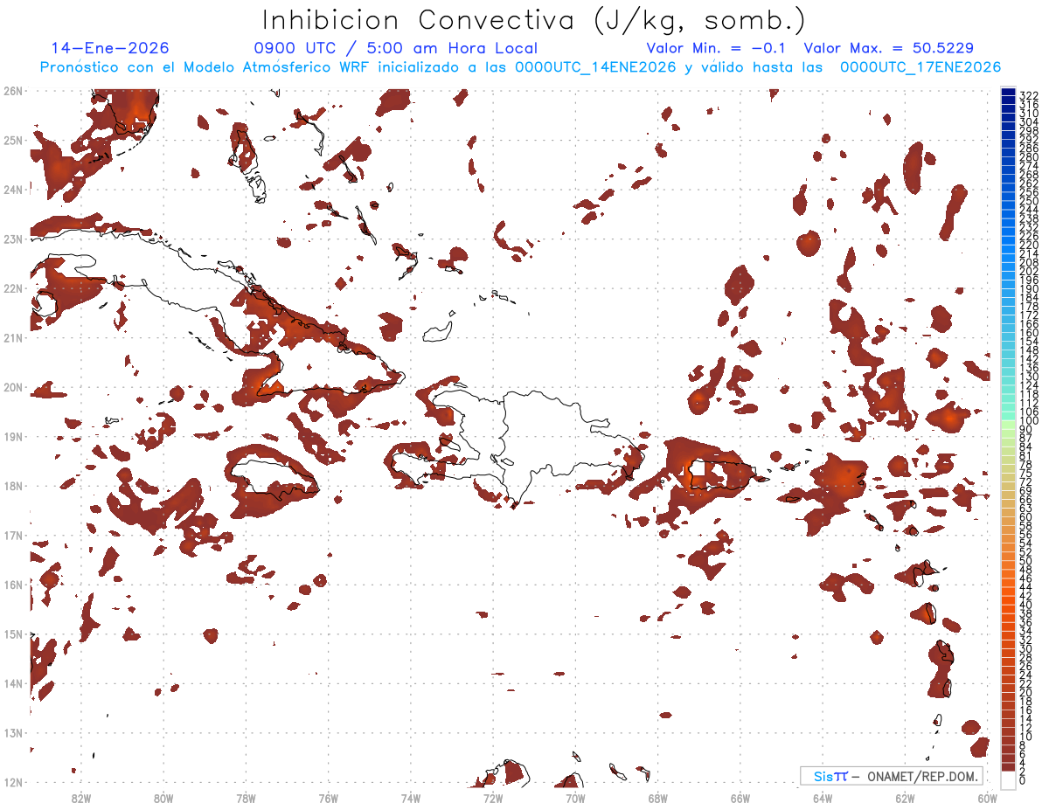The image size is (1049, 810).
Task: Click the "13N" latitude label
Action: pyautogui.click(x=12, y=732)
